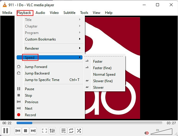The width and height of the screenshot is (178, 136).
Task: Open the Playback menu
Action: (x=24, y=13)
